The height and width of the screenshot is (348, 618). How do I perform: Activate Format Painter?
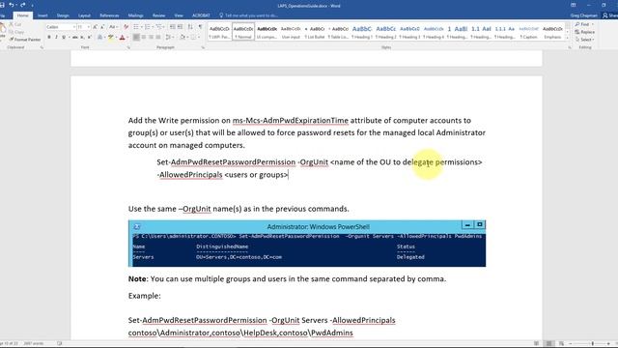[x=25, y=40]
